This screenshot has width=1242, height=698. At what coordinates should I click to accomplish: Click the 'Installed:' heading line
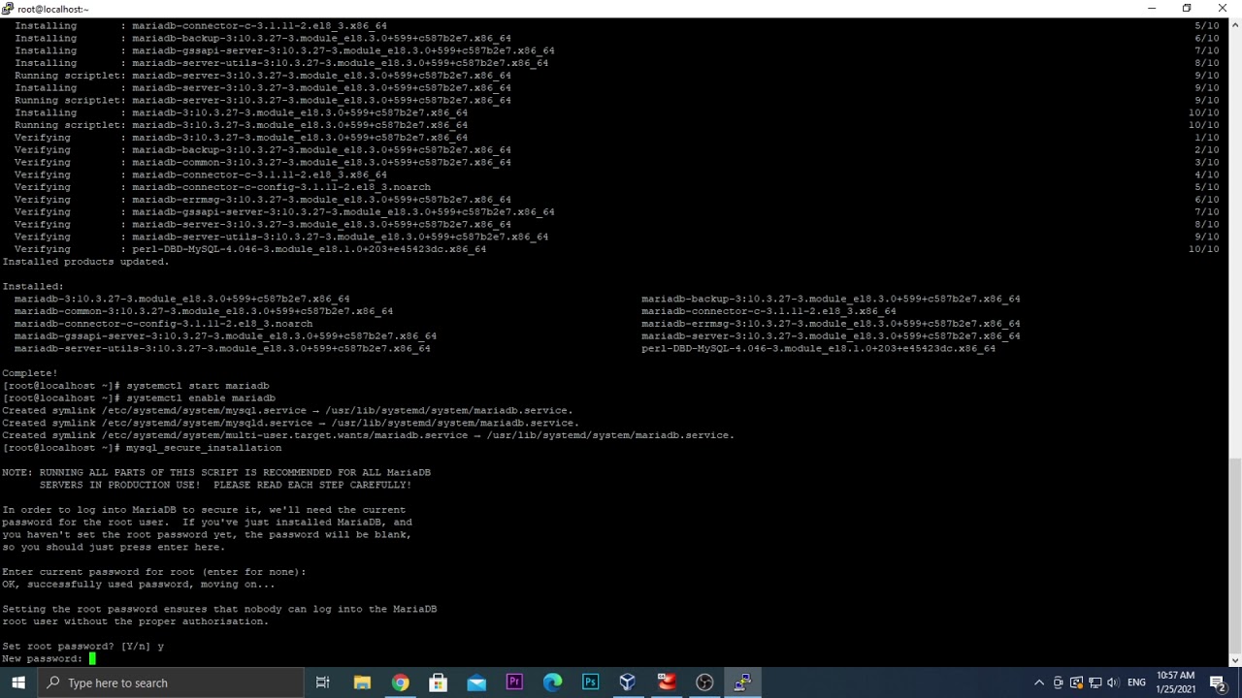33,287
